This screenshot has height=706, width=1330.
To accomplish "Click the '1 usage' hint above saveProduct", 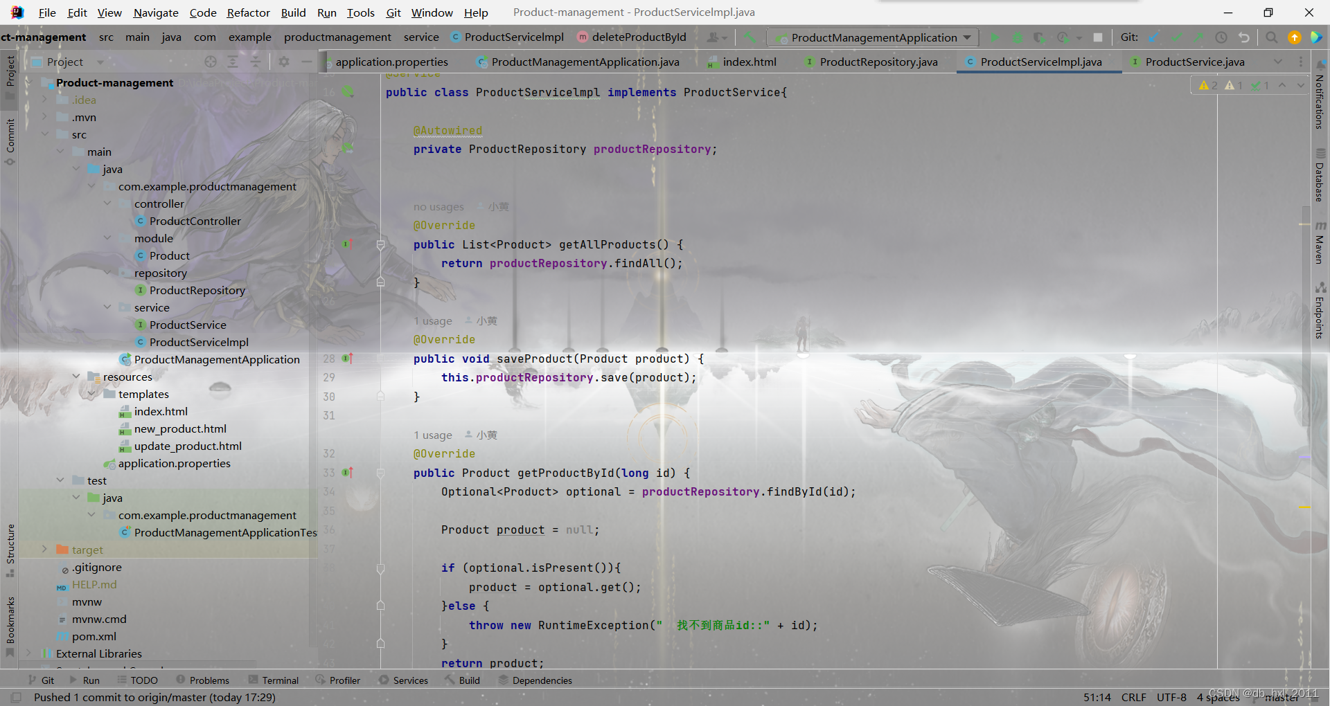I will [433, 321].
